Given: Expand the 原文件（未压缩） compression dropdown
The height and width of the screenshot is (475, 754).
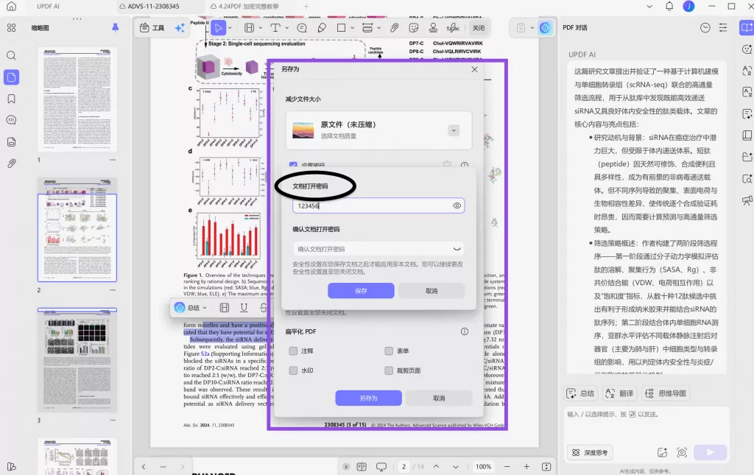Looking at the screenshot, I should (x=454, y=130).
